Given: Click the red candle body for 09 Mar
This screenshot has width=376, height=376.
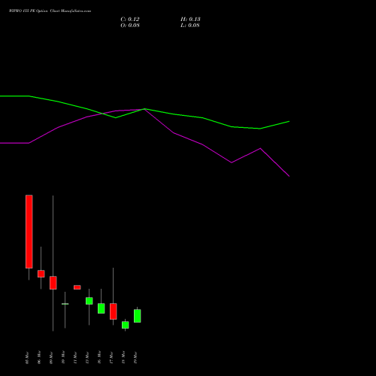Looking at the screenshot, I should 53,283.
